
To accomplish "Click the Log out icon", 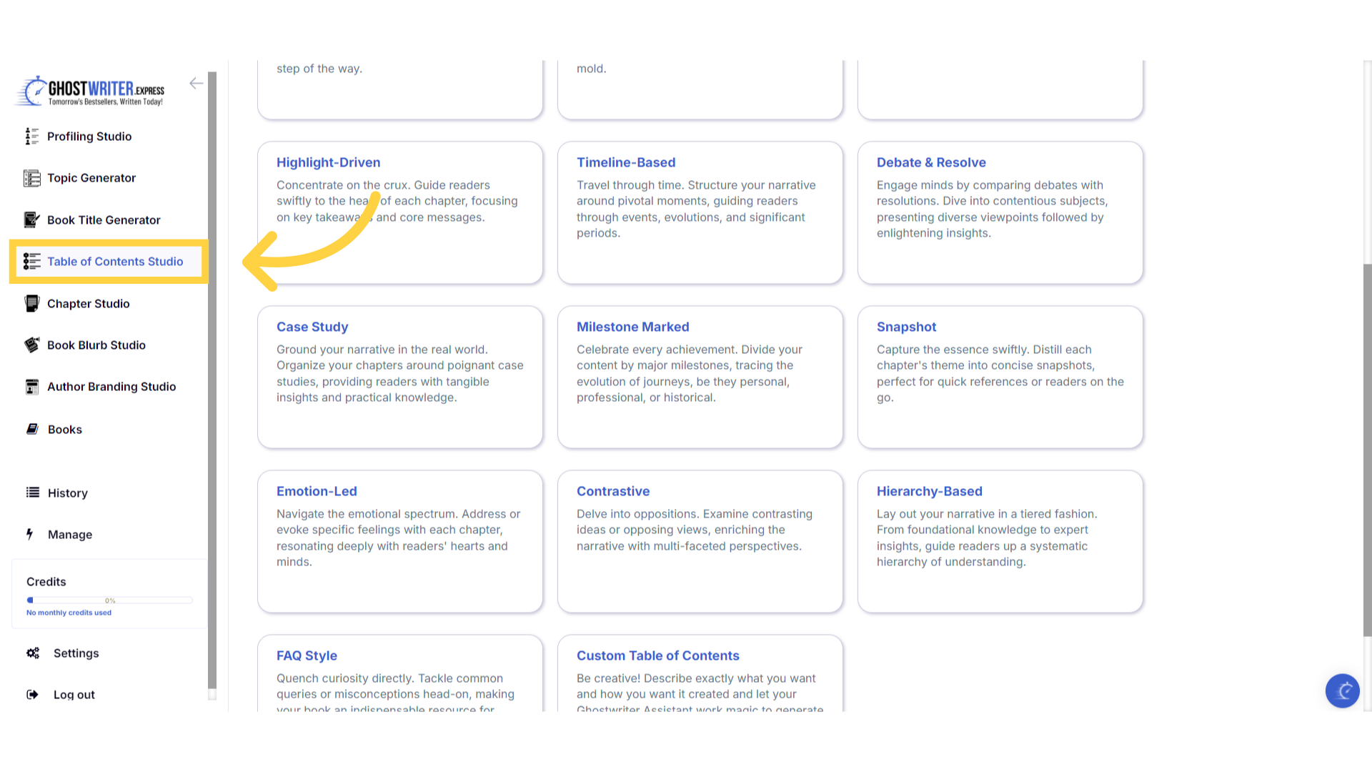I will 32,695.
